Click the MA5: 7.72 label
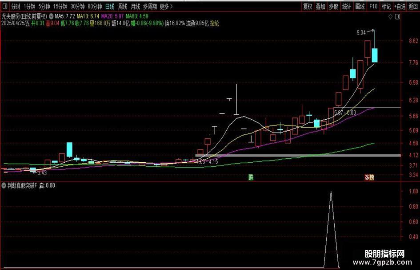This screenshot has width=420, height=270. coord(65,16)
